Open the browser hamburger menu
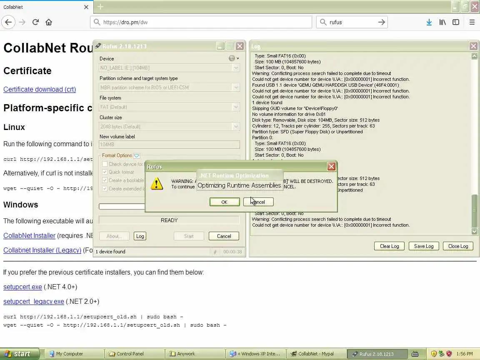The width and height of the screenshot is (480, 360). click(472, 22)
